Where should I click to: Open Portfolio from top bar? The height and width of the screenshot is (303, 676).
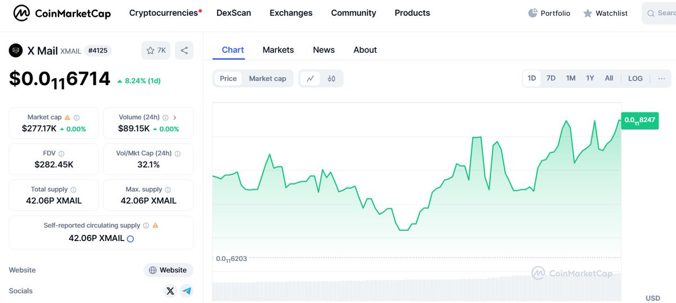pyautogui.click(x=549, y=13)
